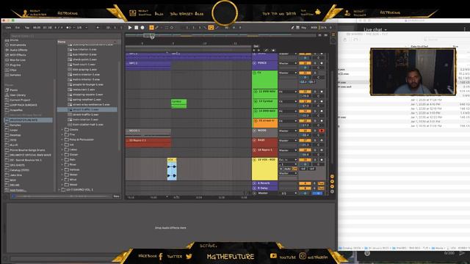The width and height of the screenshot is (470, 264).
Task: Select Instruments category in browser
Action: click(x=18, y=45)
